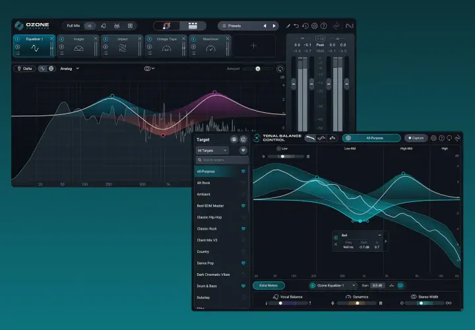Click the undo arrow icon in Ozone
Viewport: 475px width, 330px height.
pyautogui.click(x=296, y=26)
